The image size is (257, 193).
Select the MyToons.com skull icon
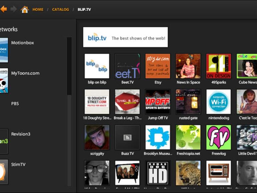[4, 81]
